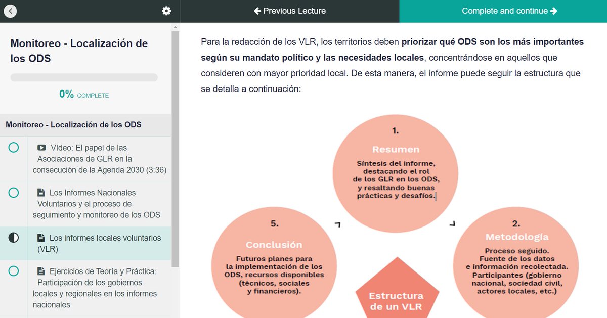Click document icon of Los informes locales voluntarios
607x318 pixels.
pyautogui.click(x=41, y=238)
